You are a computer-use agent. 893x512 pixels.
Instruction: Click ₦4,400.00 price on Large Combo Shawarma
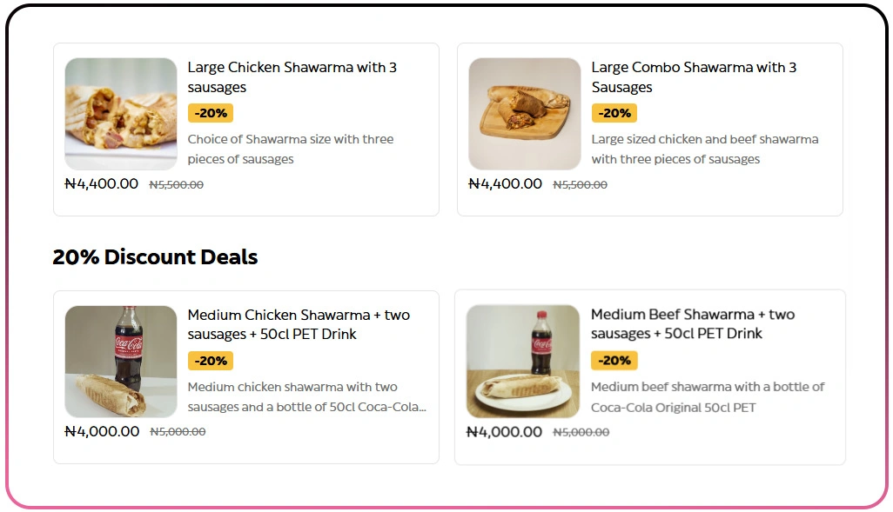pos(506,183)
